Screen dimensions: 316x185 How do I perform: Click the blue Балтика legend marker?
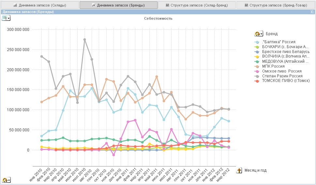click(x=257, y=42)
